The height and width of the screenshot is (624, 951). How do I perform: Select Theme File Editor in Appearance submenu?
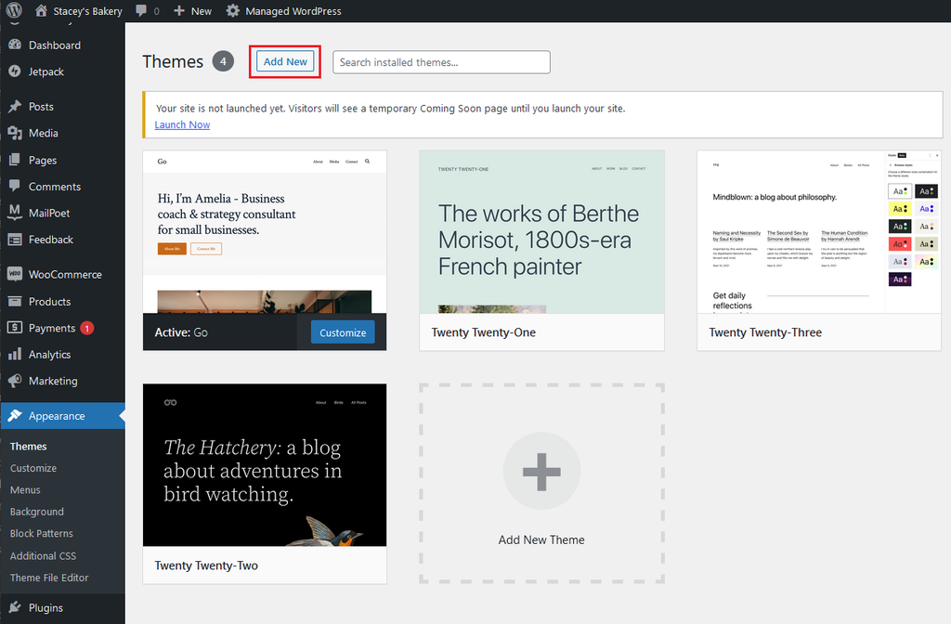point(49,578)
